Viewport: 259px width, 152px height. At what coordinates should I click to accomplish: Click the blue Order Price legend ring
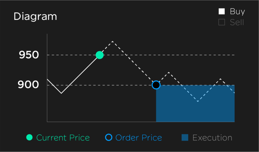109,137
